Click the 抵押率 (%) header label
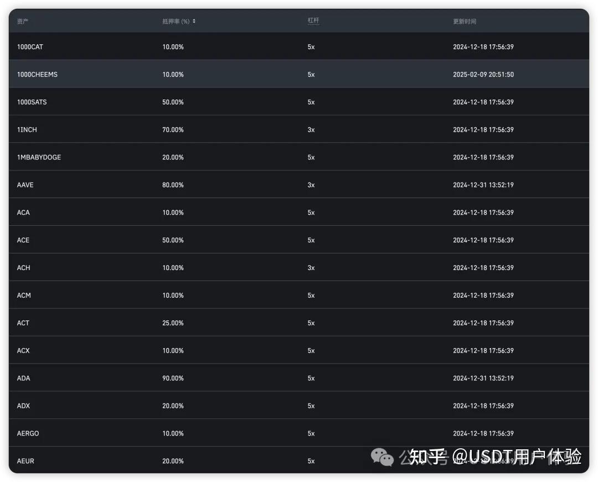 tap(176, 22)
